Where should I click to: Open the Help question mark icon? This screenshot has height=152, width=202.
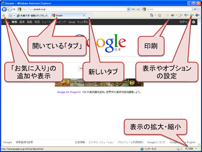pos(197,15)
